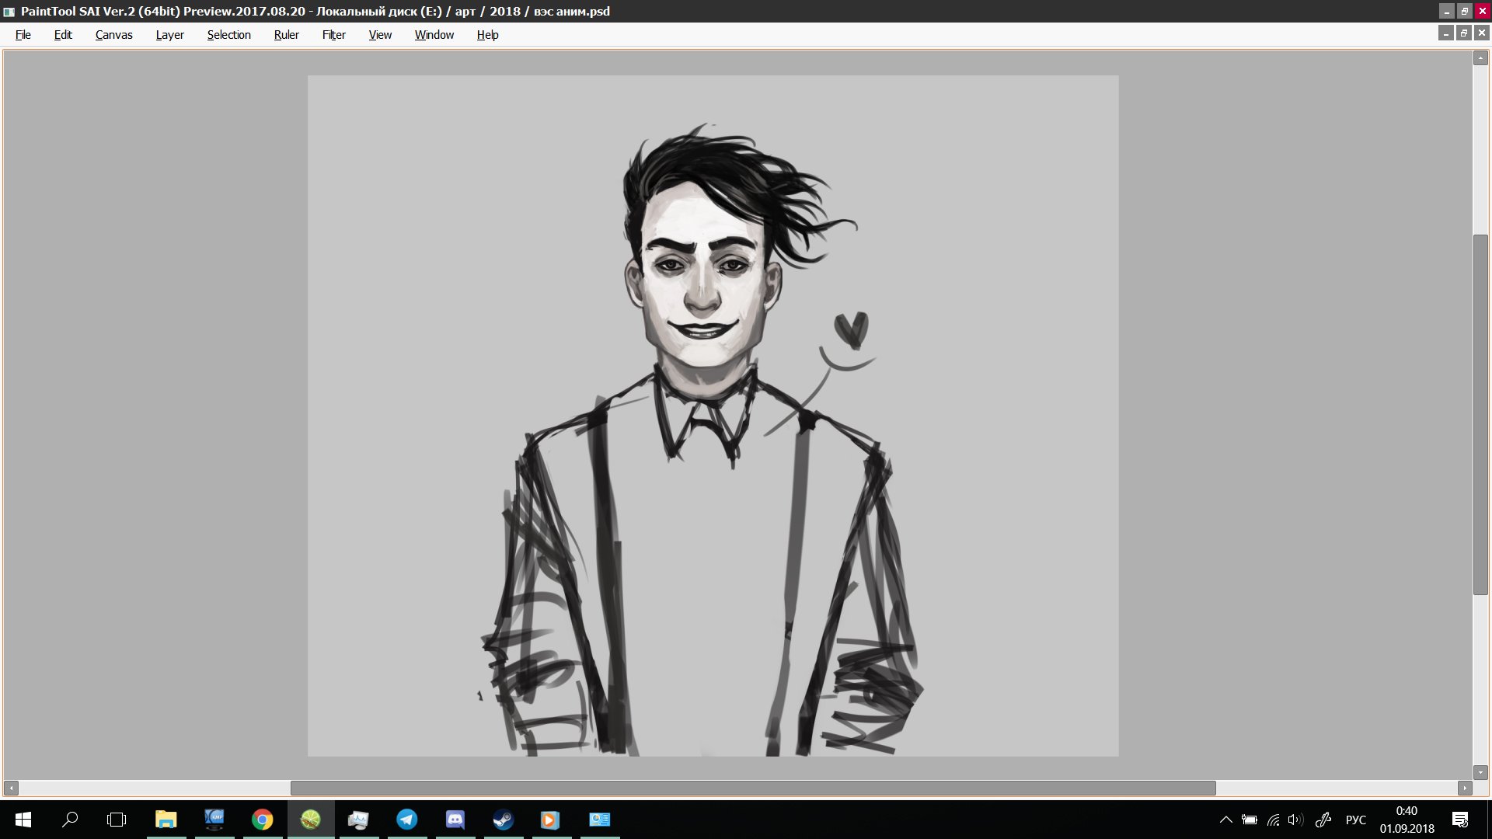Click the PaintTool SAI taskbar icon

(x=311, y=820)
